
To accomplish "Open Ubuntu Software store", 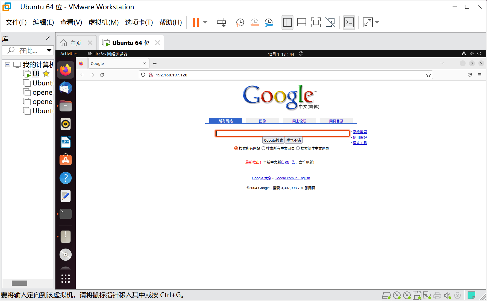I will coord(66,160).
